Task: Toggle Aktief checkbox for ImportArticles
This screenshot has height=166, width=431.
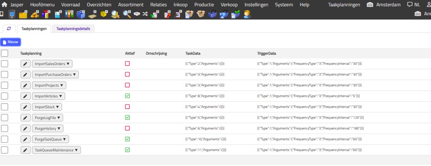Action: click(x=127, y=96)
